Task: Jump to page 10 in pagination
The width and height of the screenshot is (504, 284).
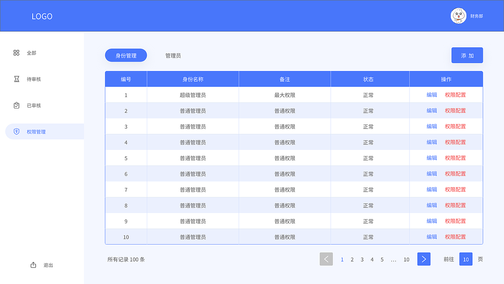Action: point(406,260)
